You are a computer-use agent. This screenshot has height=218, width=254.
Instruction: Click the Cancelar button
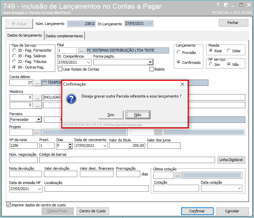(232, 211)
